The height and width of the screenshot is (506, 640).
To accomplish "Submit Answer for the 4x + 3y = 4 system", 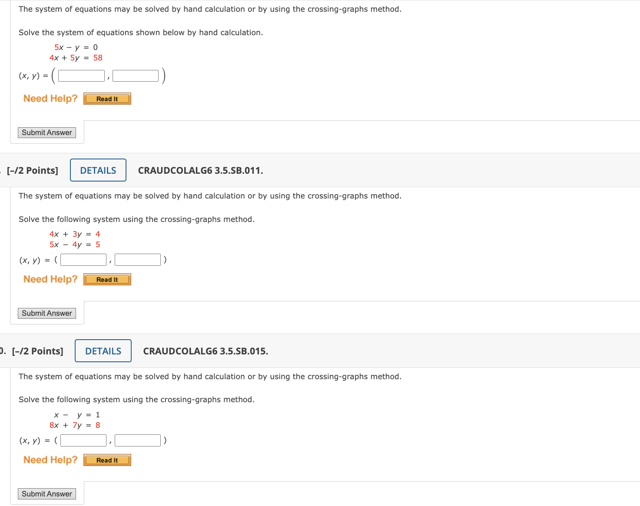I will [x=46, y=313].
